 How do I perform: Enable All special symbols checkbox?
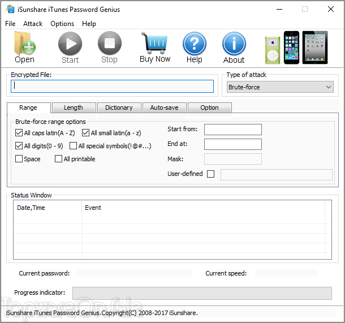(x=73, y=146)
